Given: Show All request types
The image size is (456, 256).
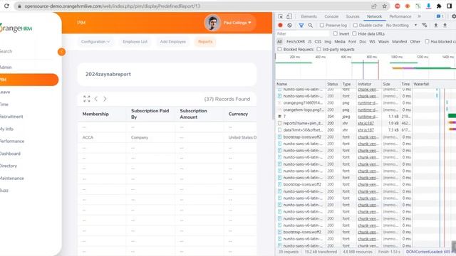Looking at the screenshot, I should tap(279, 41).
